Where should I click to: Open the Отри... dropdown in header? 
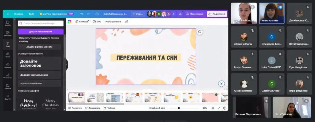138,14
